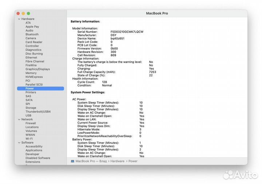
Task: Show Card Reader information
Action: tap(34, 42)
